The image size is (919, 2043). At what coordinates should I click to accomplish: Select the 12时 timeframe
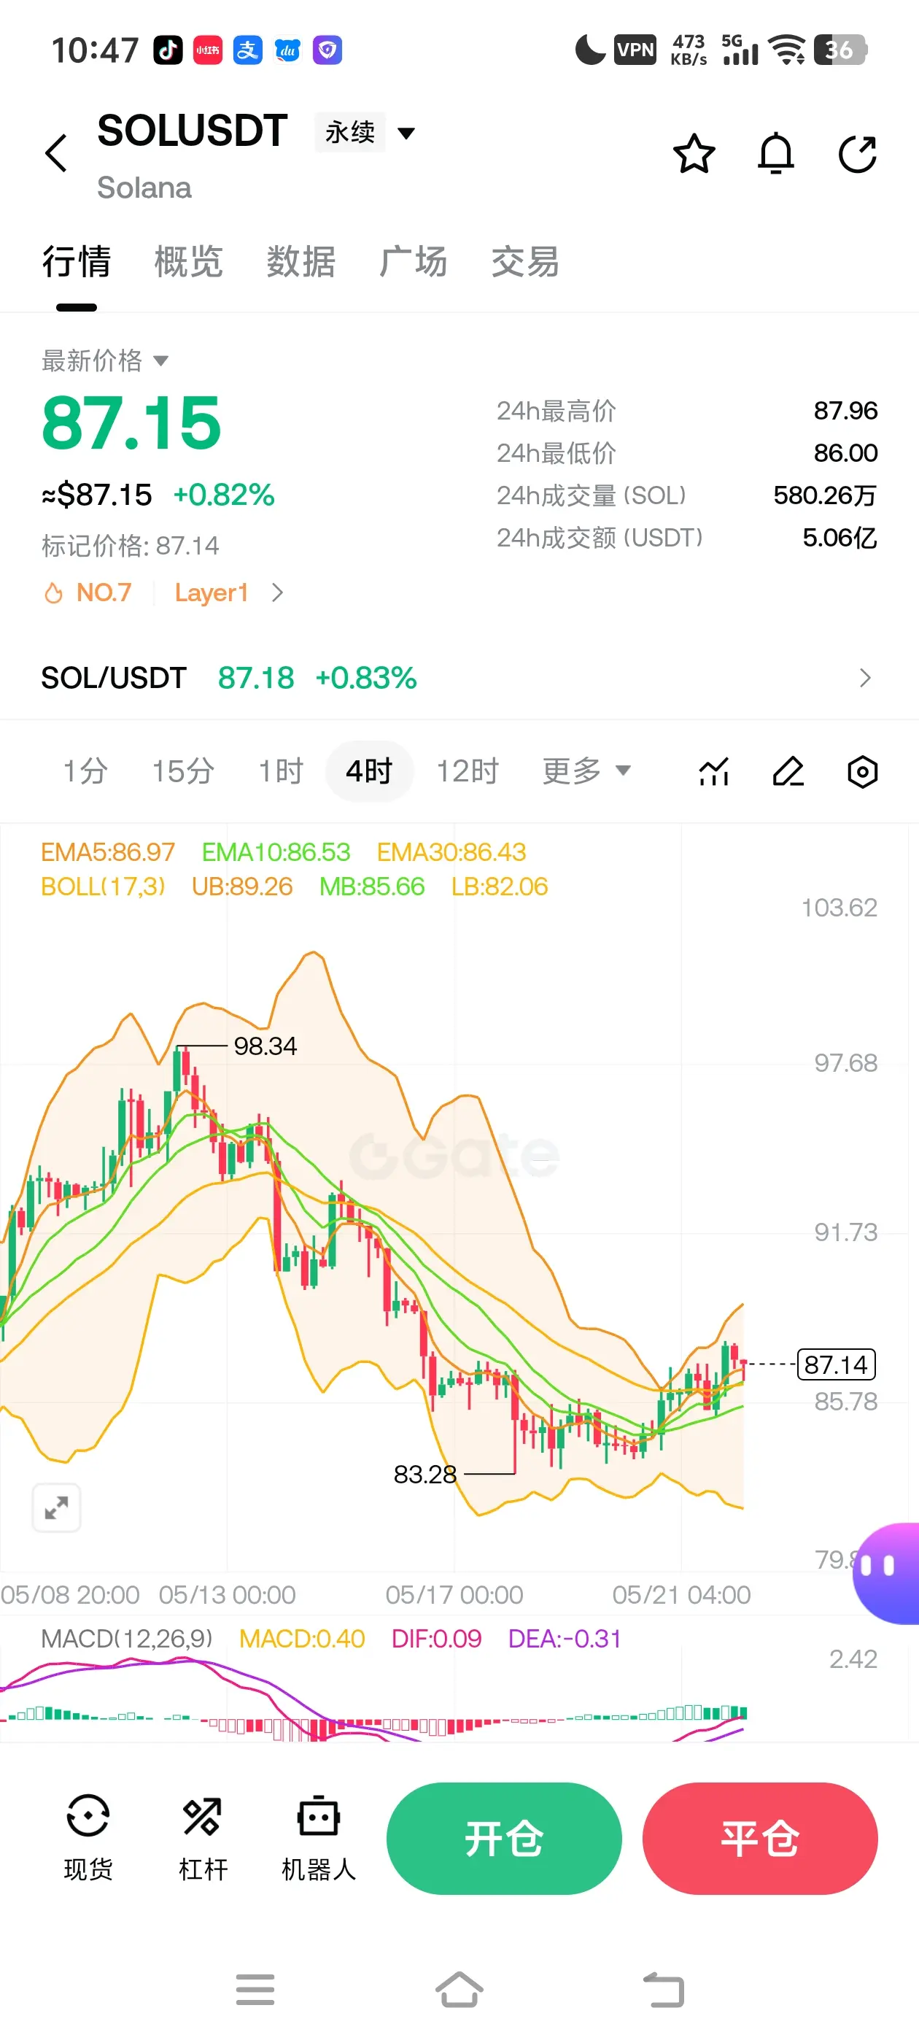pyautogui.click(x=468, y=771)
